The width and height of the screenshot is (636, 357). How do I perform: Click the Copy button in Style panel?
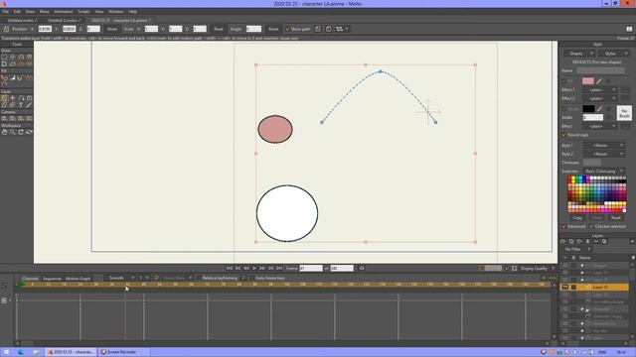(x=577, y=218)
